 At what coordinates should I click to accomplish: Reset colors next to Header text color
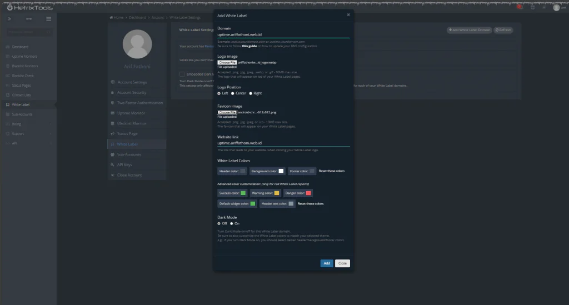pos(310,204)
